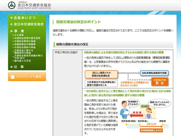Image resolution: width=181 pixels, height=136 pixels.
Task: Open 各種研修会の開催等 sidebar link
Action: [x=25, y=44]
